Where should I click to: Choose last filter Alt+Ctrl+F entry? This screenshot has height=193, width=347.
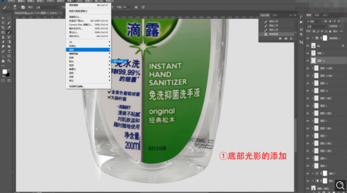coord(89,5)
